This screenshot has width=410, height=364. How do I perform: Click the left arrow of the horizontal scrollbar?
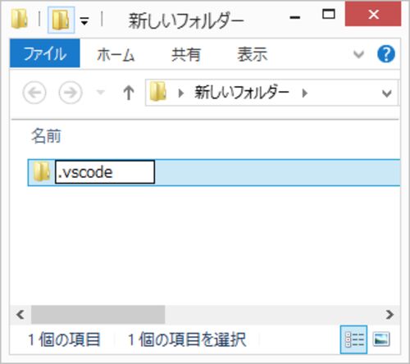20,315
